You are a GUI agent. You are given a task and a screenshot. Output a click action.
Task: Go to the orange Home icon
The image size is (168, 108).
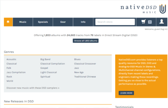tap(8, 22)
